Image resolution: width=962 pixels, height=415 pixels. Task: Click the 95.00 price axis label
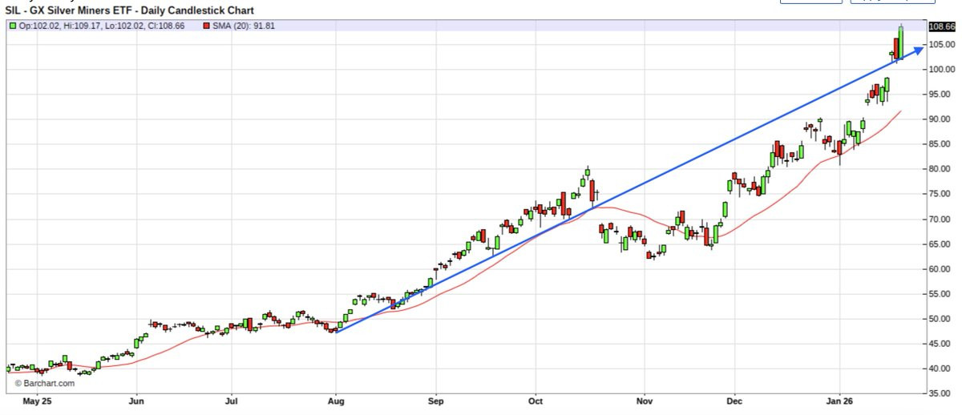939,94
